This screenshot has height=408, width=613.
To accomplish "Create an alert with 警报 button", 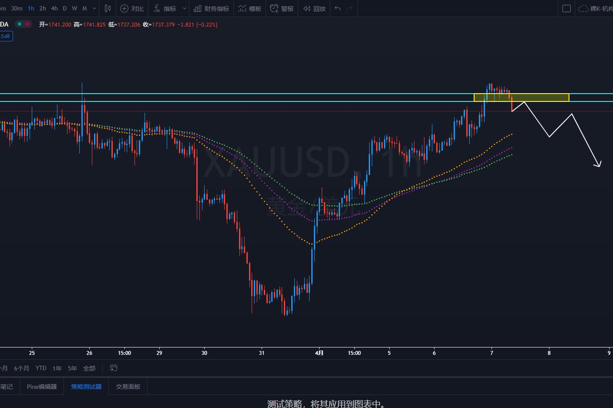I will (282, 8).
